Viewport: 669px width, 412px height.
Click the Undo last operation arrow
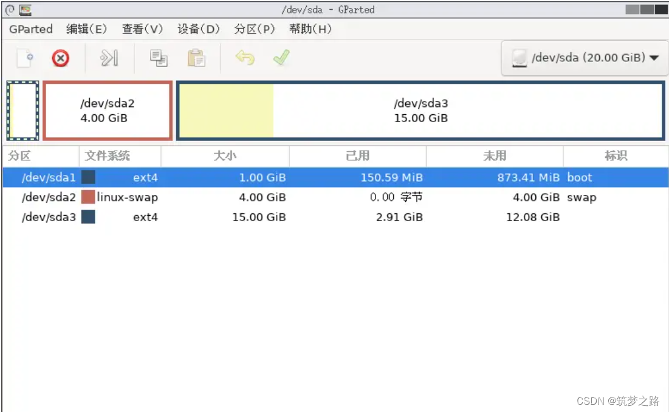tap(245, 58)
